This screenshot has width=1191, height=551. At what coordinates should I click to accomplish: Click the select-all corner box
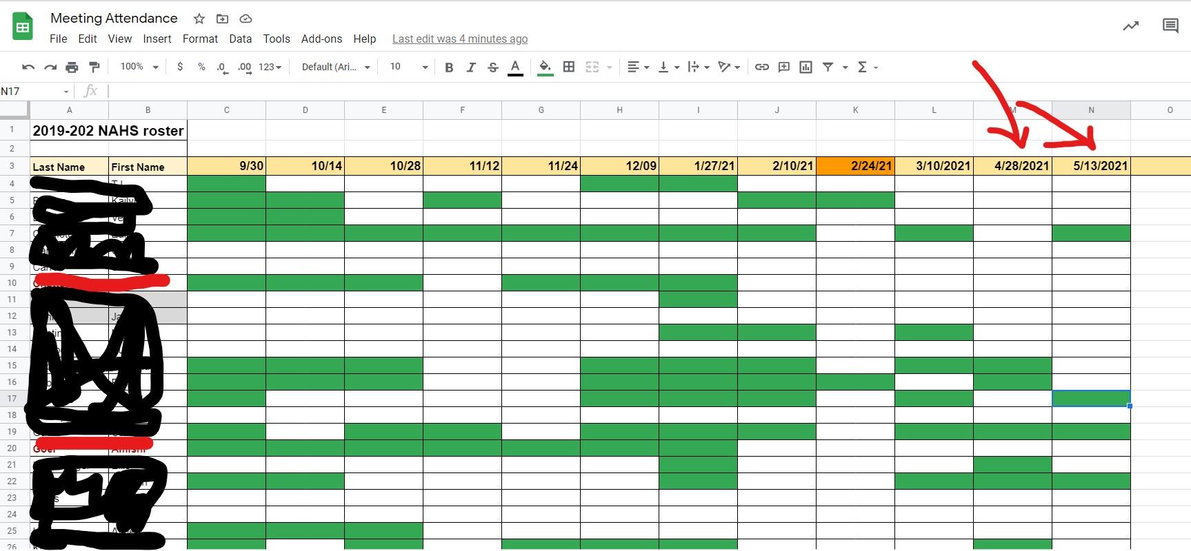pos(14,110)
